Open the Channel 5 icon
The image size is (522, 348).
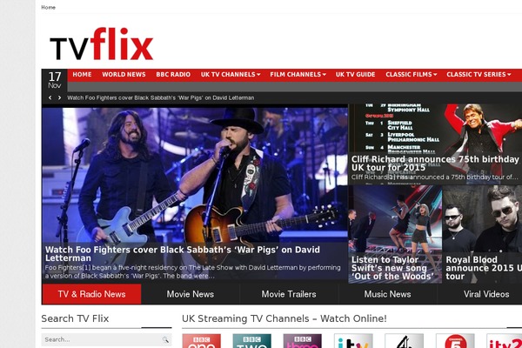click(455, 341)
